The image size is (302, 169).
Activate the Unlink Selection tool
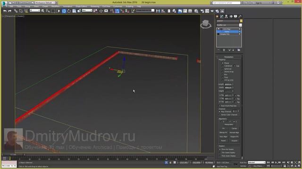[x=21, y=11]
